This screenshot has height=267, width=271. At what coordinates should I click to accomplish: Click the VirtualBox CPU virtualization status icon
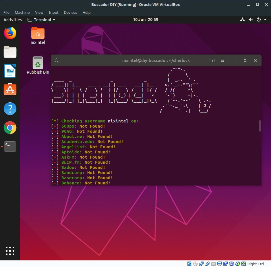pyautogui.click(x=232, y=264)
